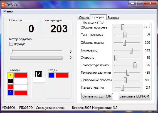Viewport: 158px width, 113px height.
Task: Click the SAUVZ app icon in title bar
Action: point(4,4)
